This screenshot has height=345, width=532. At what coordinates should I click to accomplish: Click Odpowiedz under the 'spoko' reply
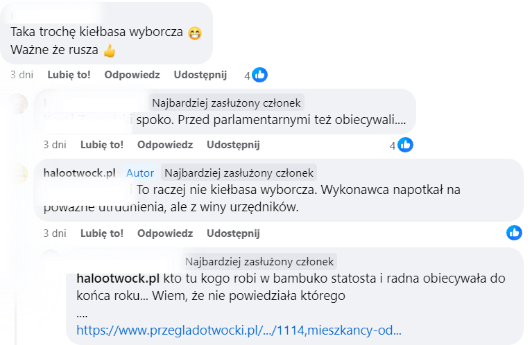coord(164,145)
